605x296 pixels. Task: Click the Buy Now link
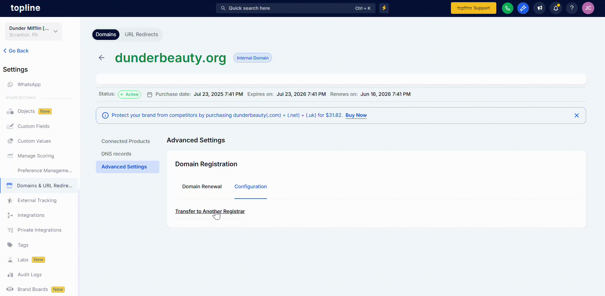coord(356,115)
